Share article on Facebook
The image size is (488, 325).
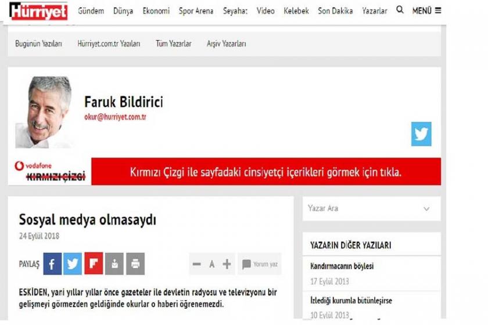pos(52,263)
